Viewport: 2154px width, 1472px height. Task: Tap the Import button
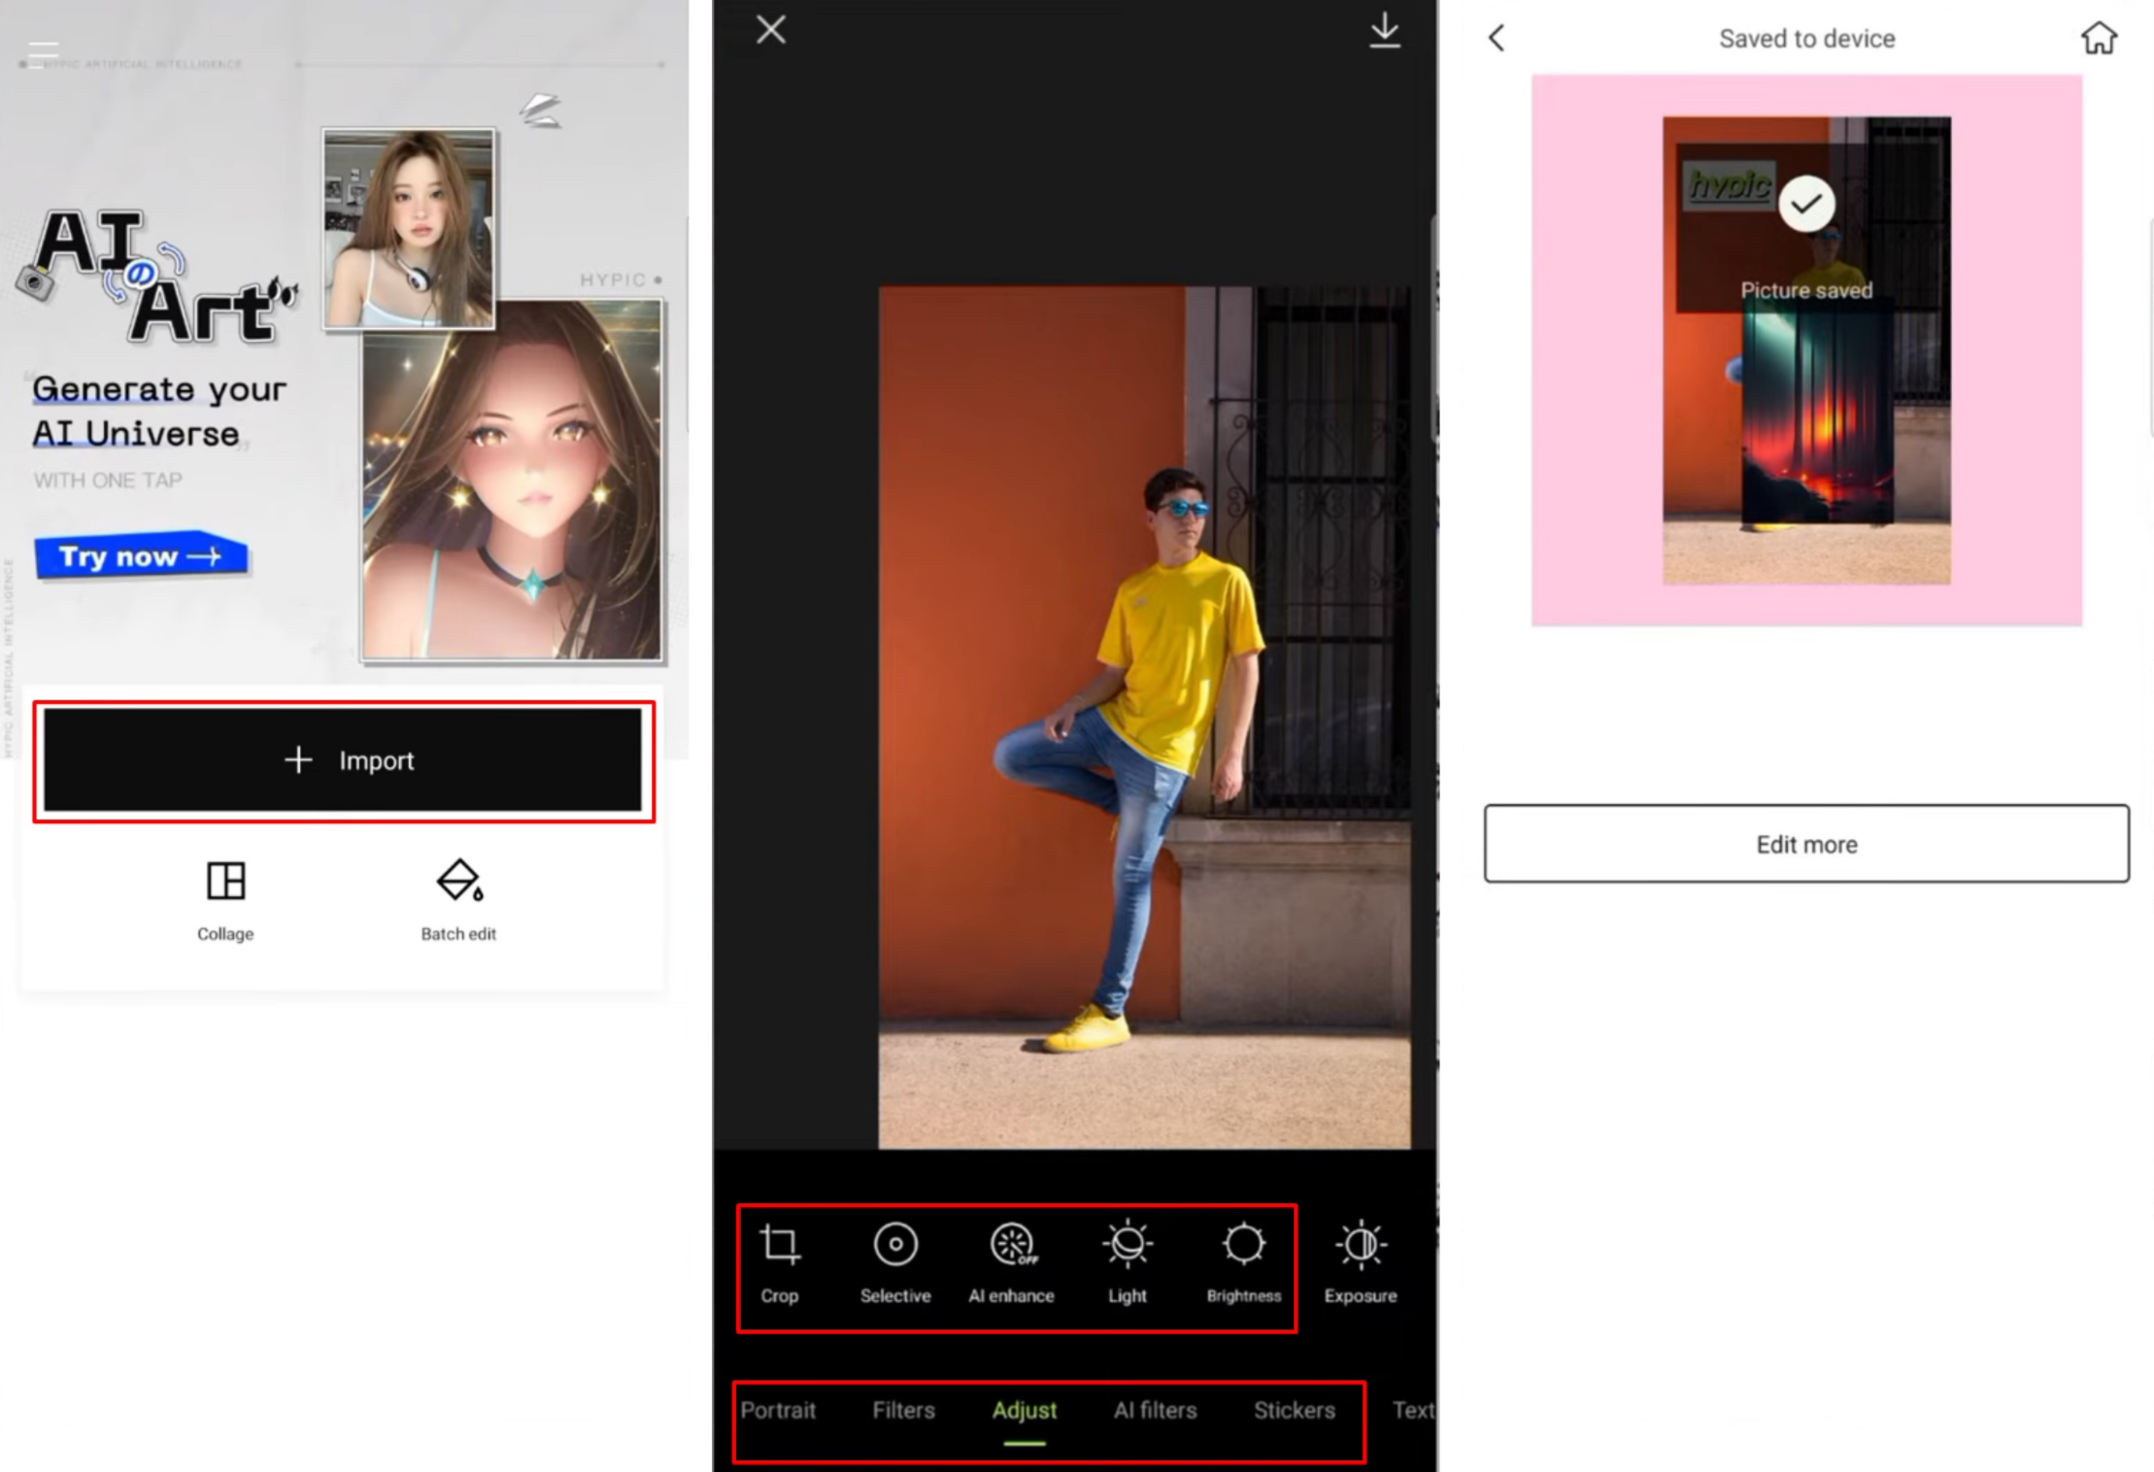tap(343, 760)
